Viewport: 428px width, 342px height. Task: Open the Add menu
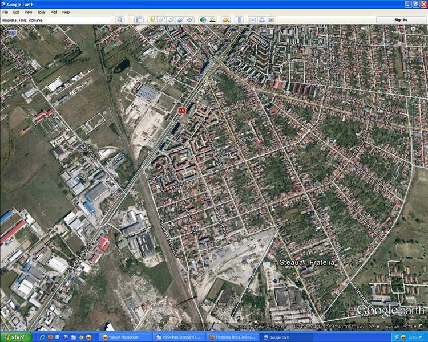tap(54, 12)
